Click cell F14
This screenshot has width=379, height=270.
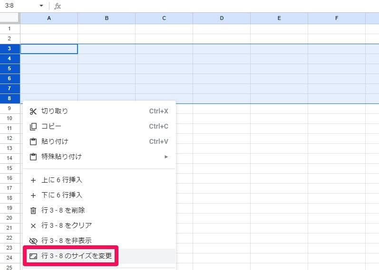coord(337,158)
